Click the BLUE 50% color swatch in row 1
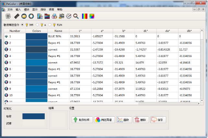 [37, 36]
